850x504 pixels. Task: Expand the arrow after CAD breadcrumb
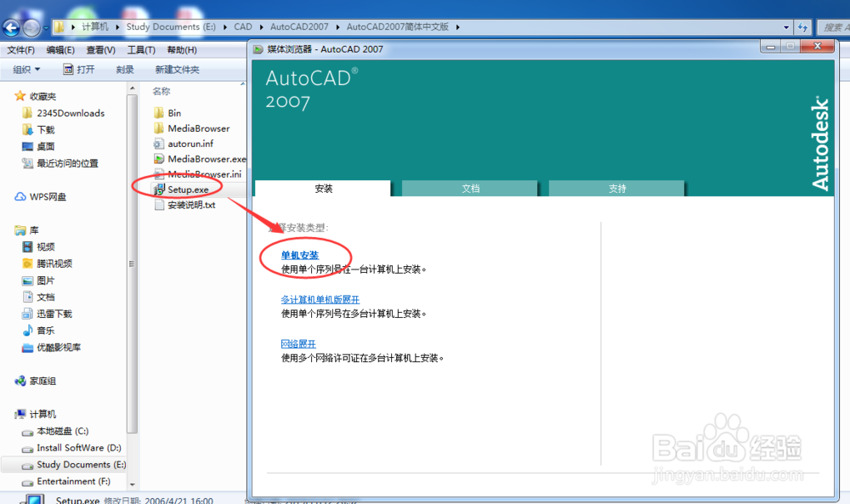[x=261, y=27]
